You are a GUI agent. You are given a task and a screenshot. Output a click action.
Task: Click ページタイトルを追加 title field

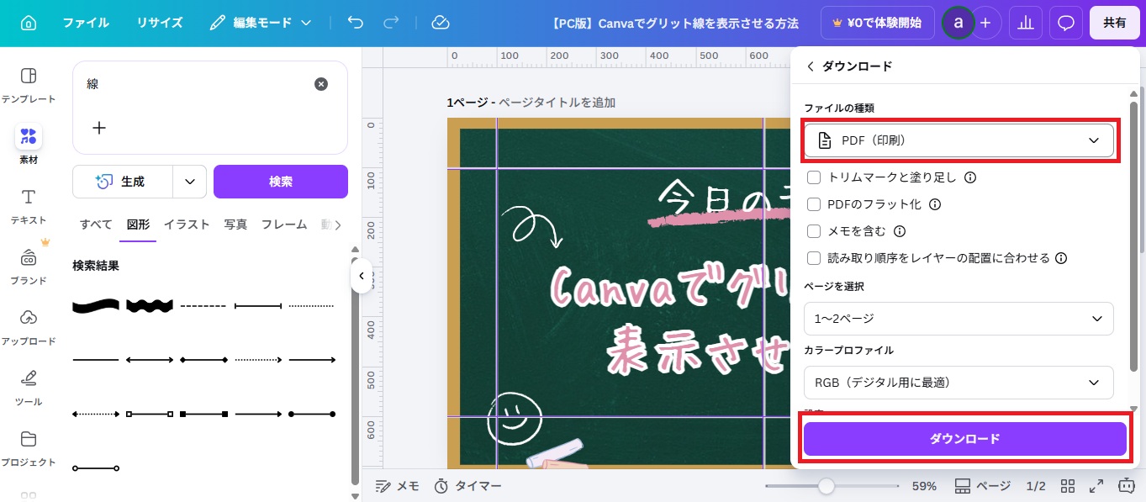tap(557, 103)
